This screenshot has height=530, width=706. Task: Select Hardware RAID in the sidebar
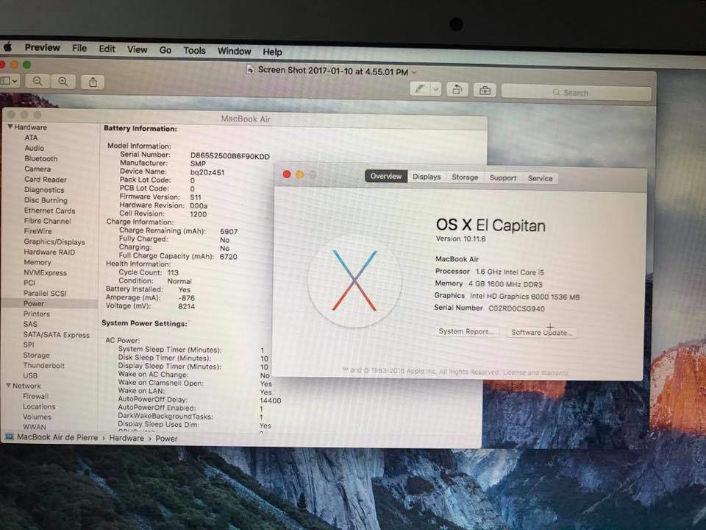(x=49, y=252)
